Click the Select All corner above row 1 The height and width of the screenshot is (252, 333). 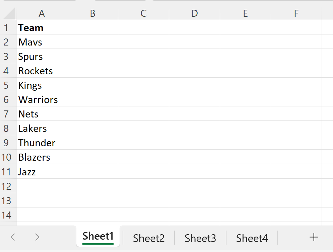coord(8,13)
